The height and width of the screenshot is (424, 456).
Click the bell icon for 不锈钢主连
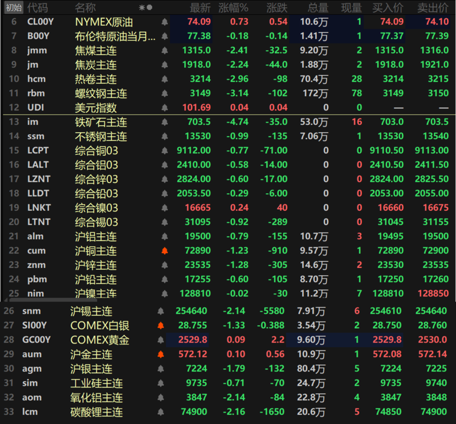(165, 136)
